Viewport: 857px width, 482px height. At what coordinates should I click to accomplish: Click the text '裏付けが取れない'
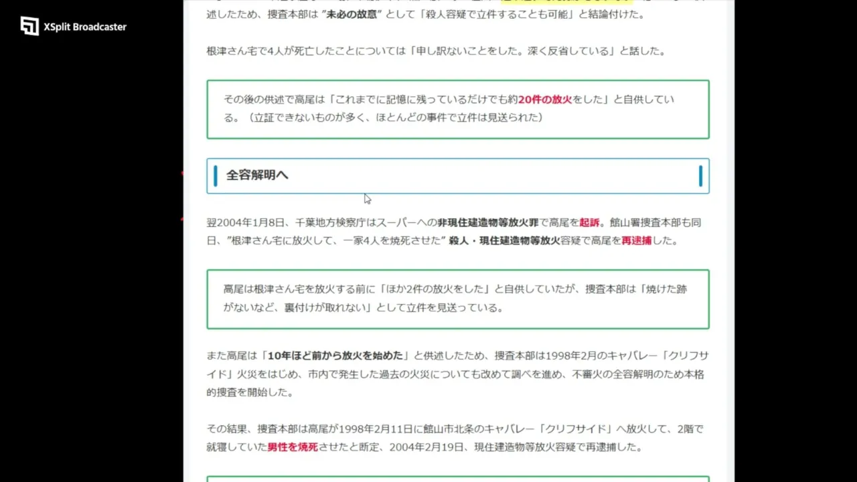325,308
